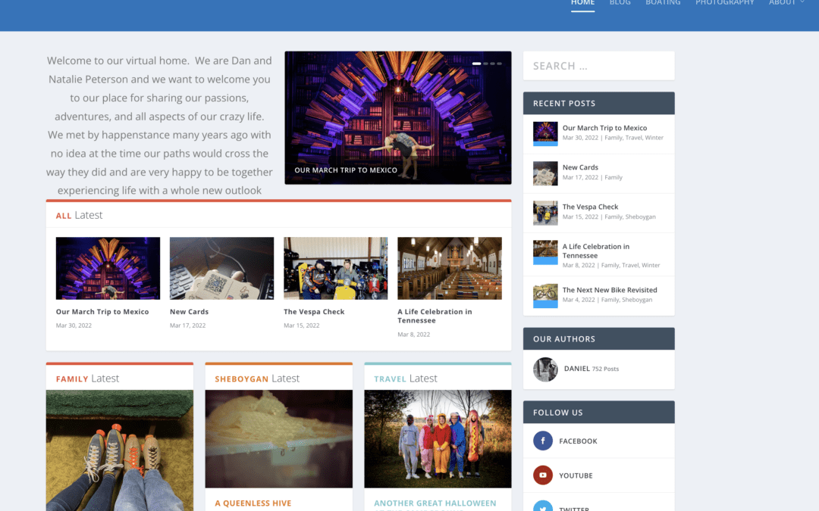The height and width of the screenshot is (511, 819).
Task: Click the YouTube text link
Action: 576,475
